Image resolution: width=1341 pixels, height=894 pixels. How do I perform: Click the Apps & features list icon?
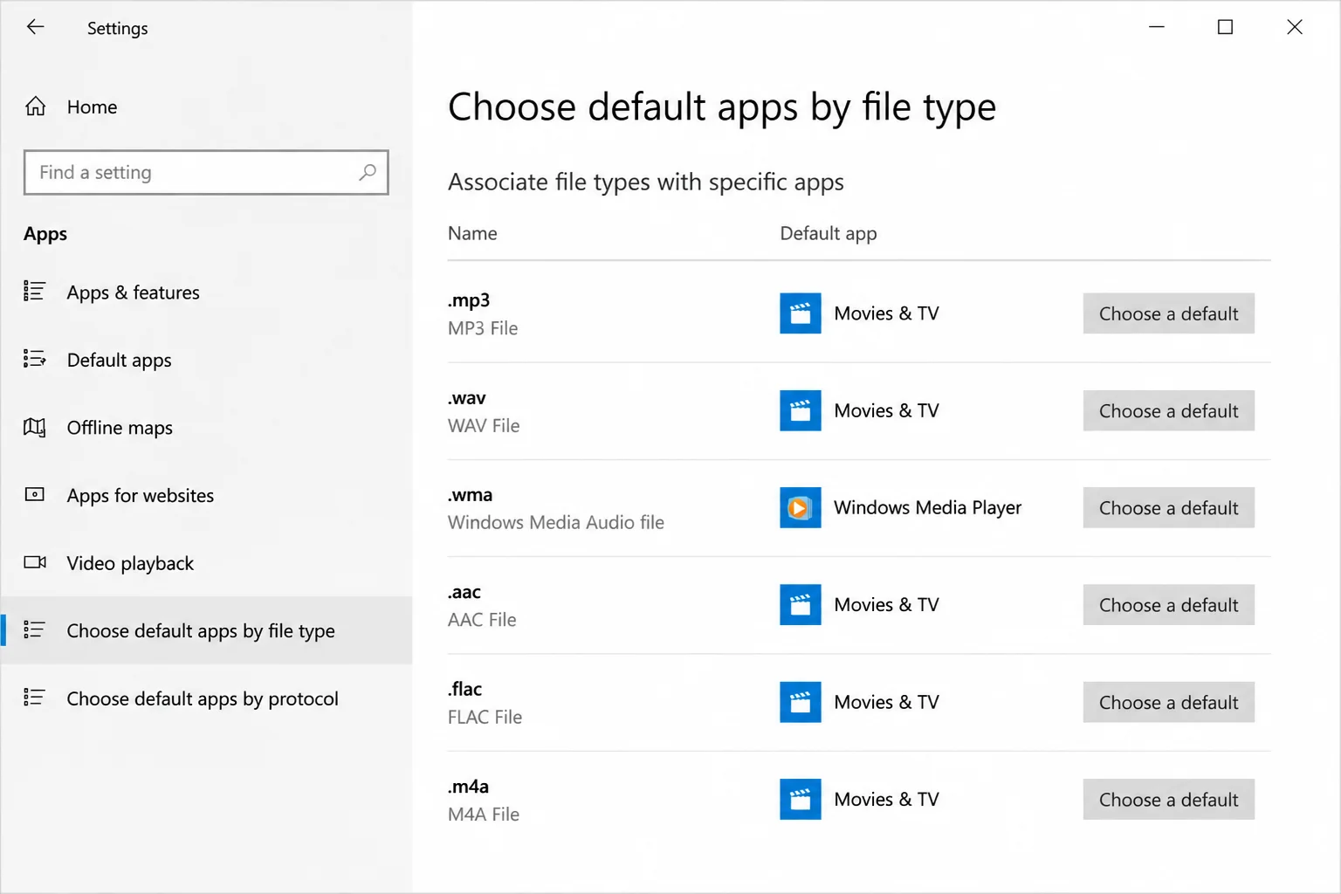pos(34,291)
